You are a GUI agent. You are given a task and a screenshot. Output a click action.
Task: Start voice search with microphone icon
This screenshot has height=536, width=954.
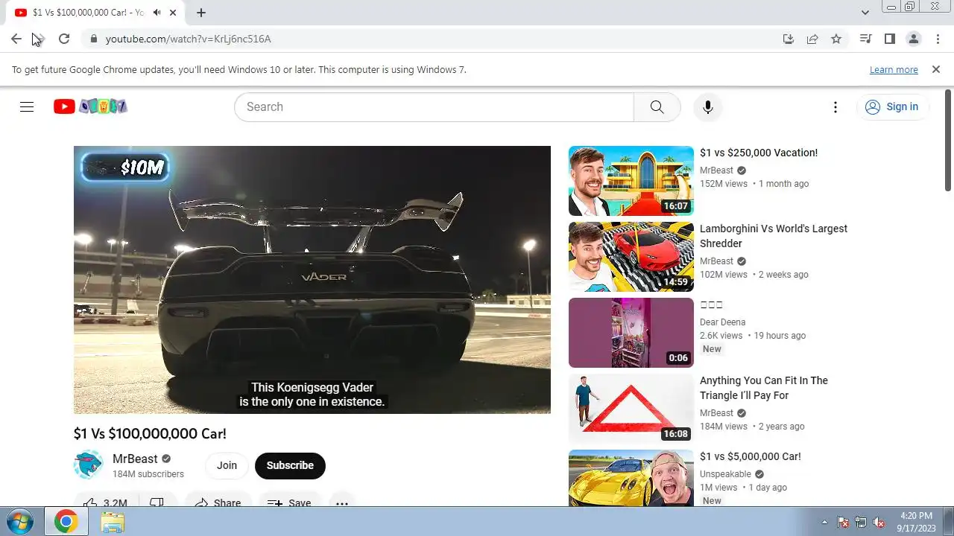pyautogui.click(x=708, y=106)
